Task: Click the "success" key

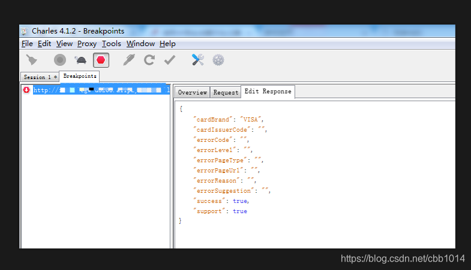Action: (209, 201)
